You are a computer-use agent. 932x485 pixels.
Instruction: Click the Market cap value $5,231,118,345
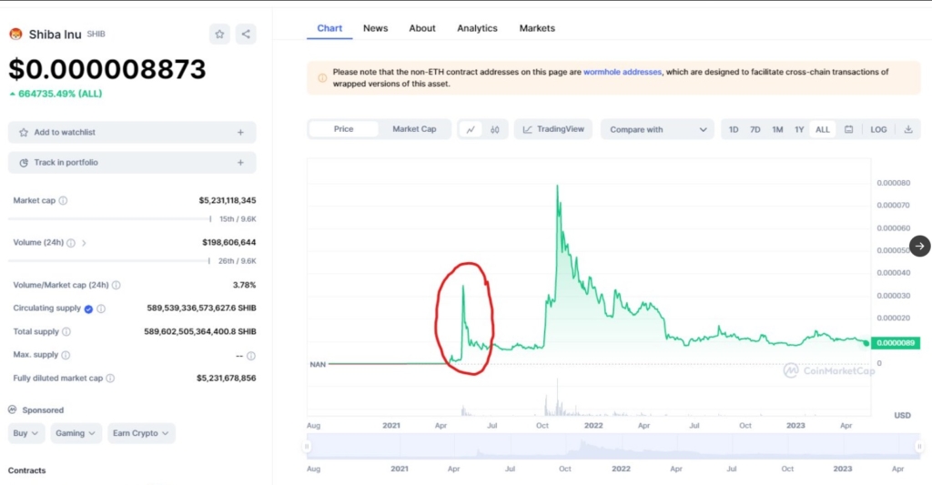point(227,201)
